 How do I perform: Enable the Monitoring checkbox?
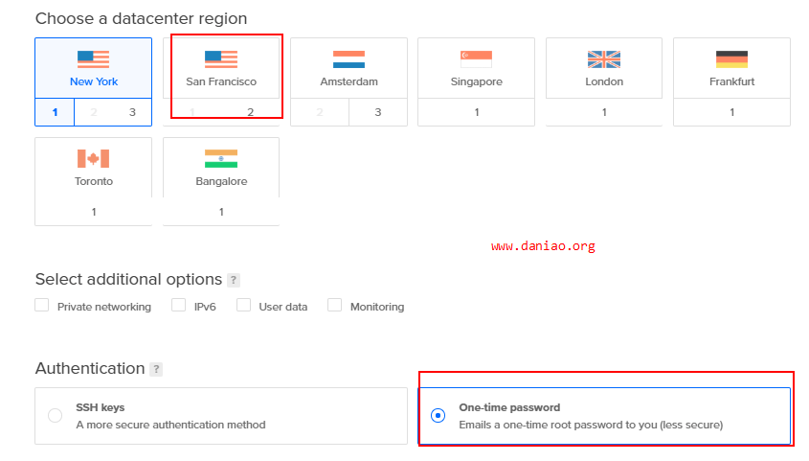click(334, 305)
